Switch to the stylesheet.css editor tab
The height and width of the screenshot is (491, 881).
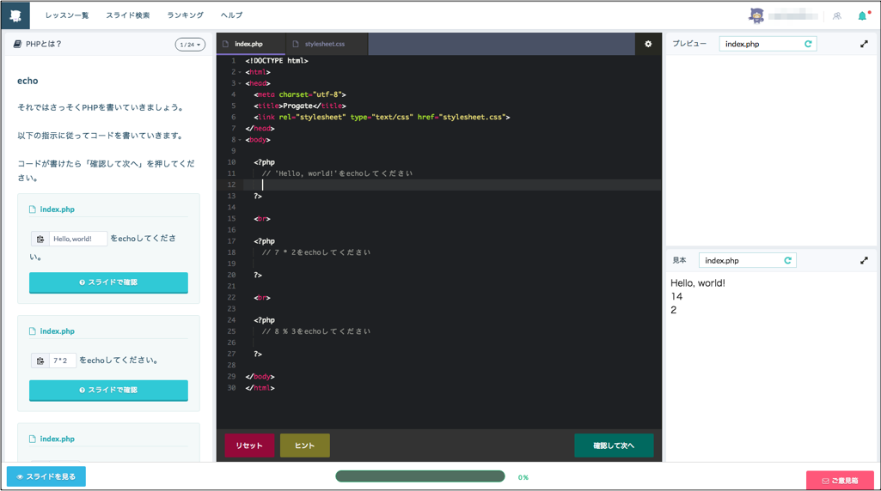click(x=327, y=44)
